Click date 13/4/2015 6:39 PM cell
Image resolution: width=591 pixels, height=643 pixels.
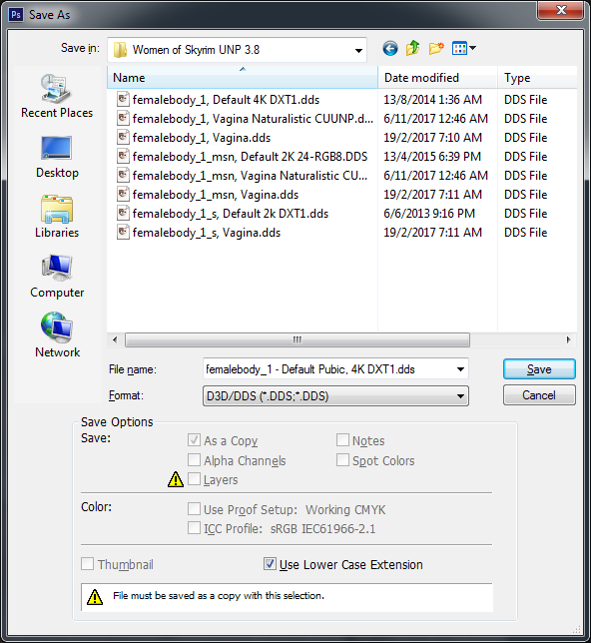432,157
